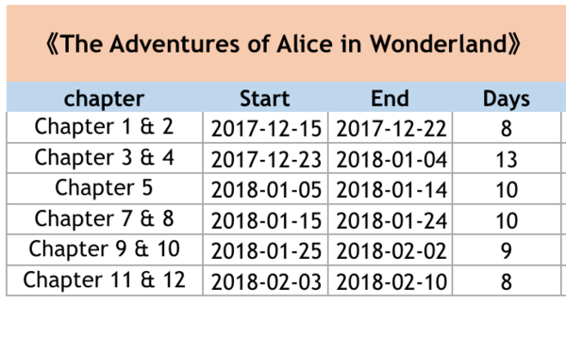Select the 'Chapter 5' cell

tap(105, 188)
